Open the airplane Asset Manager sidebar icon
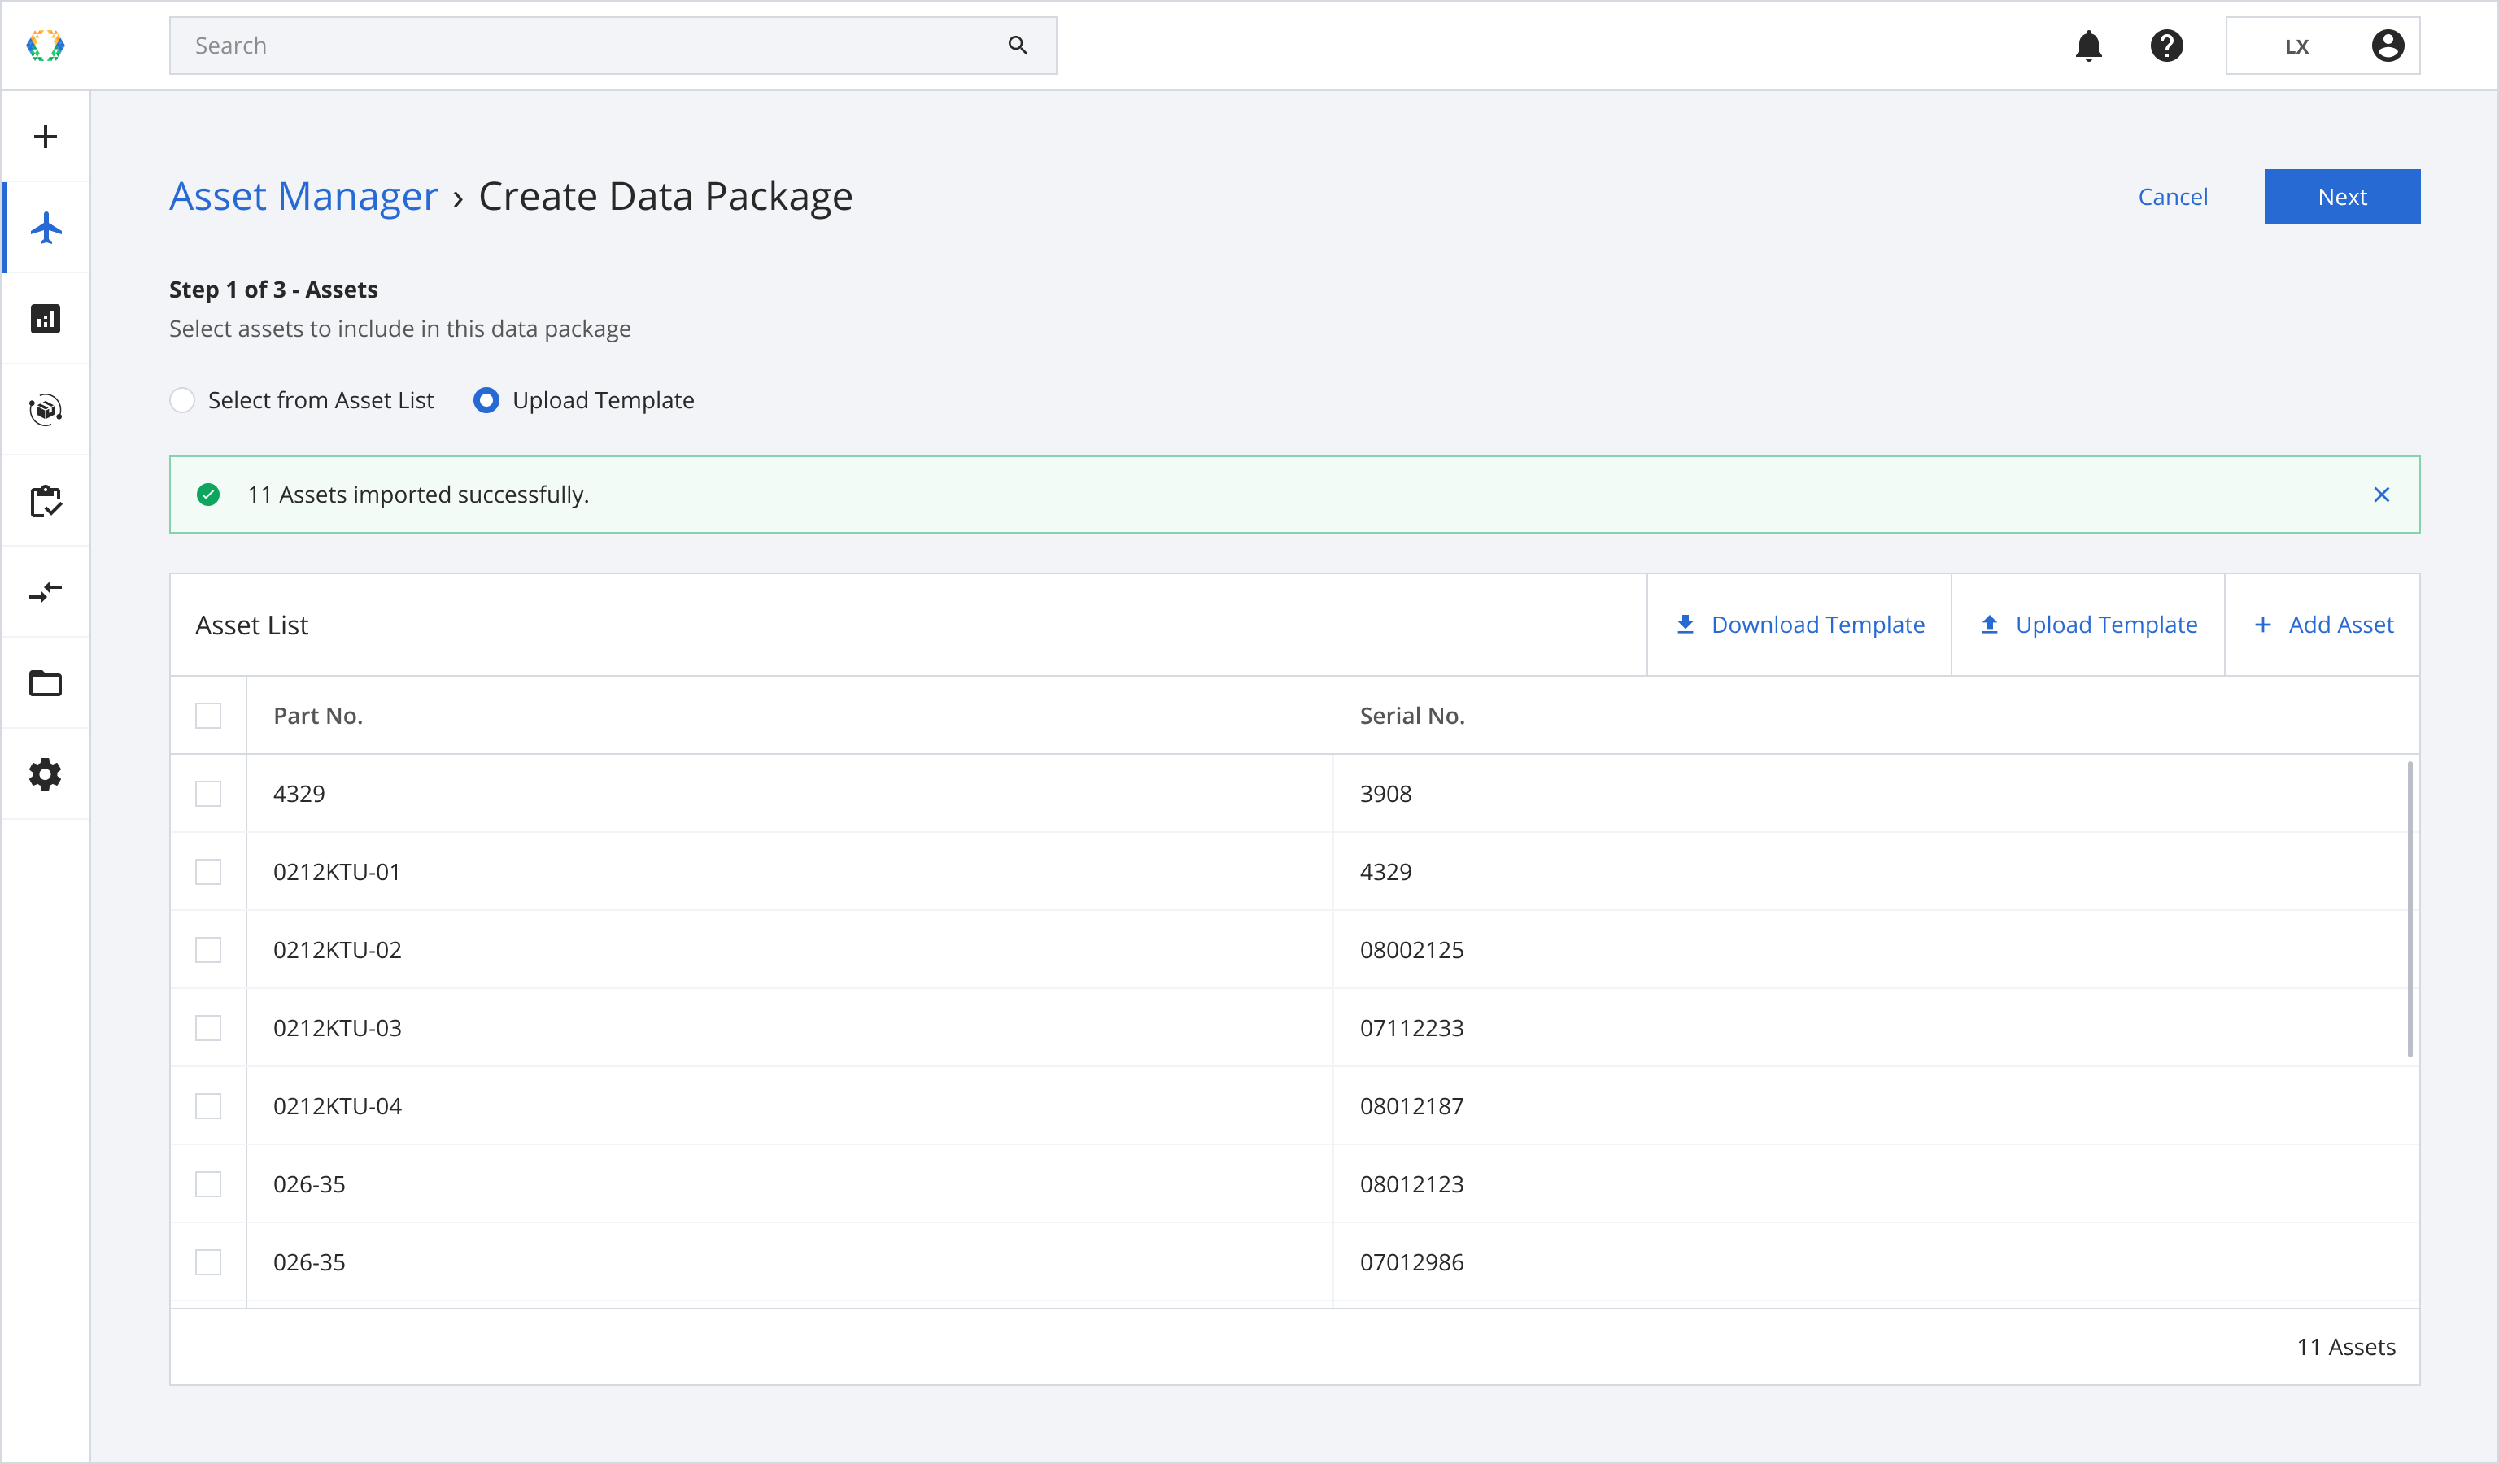 [46, 228]
